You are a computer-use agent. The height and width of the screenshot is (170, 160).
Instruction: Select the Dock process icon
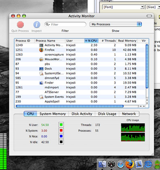(41, 69)
